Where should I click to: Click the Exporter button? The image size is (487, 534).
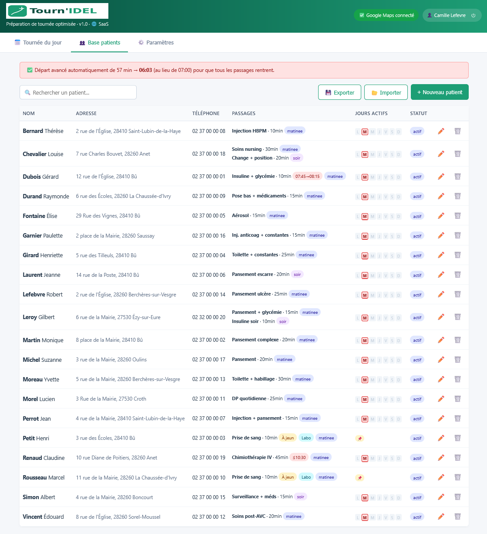click(x=339, y=92)
